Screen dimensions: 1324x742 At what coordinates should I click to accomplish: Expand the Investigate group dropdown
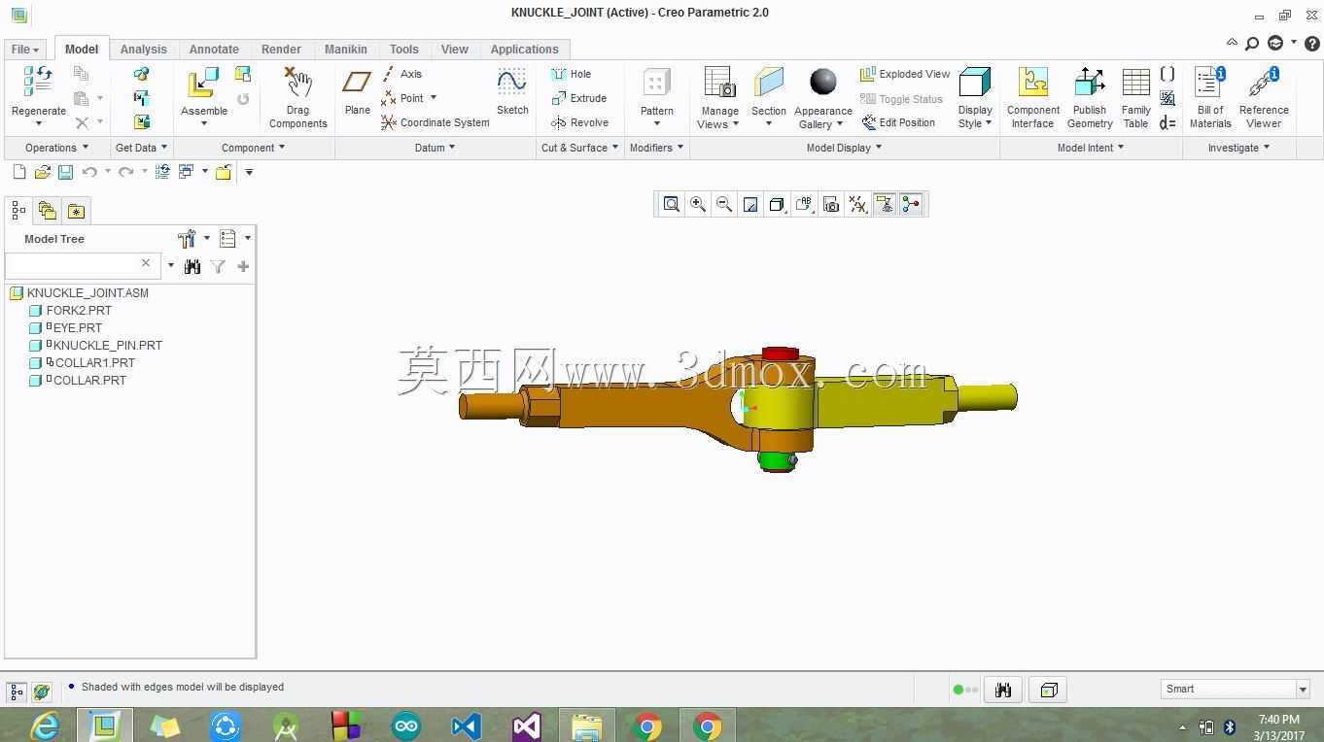pyautogui.click(x=1238, y=148)
